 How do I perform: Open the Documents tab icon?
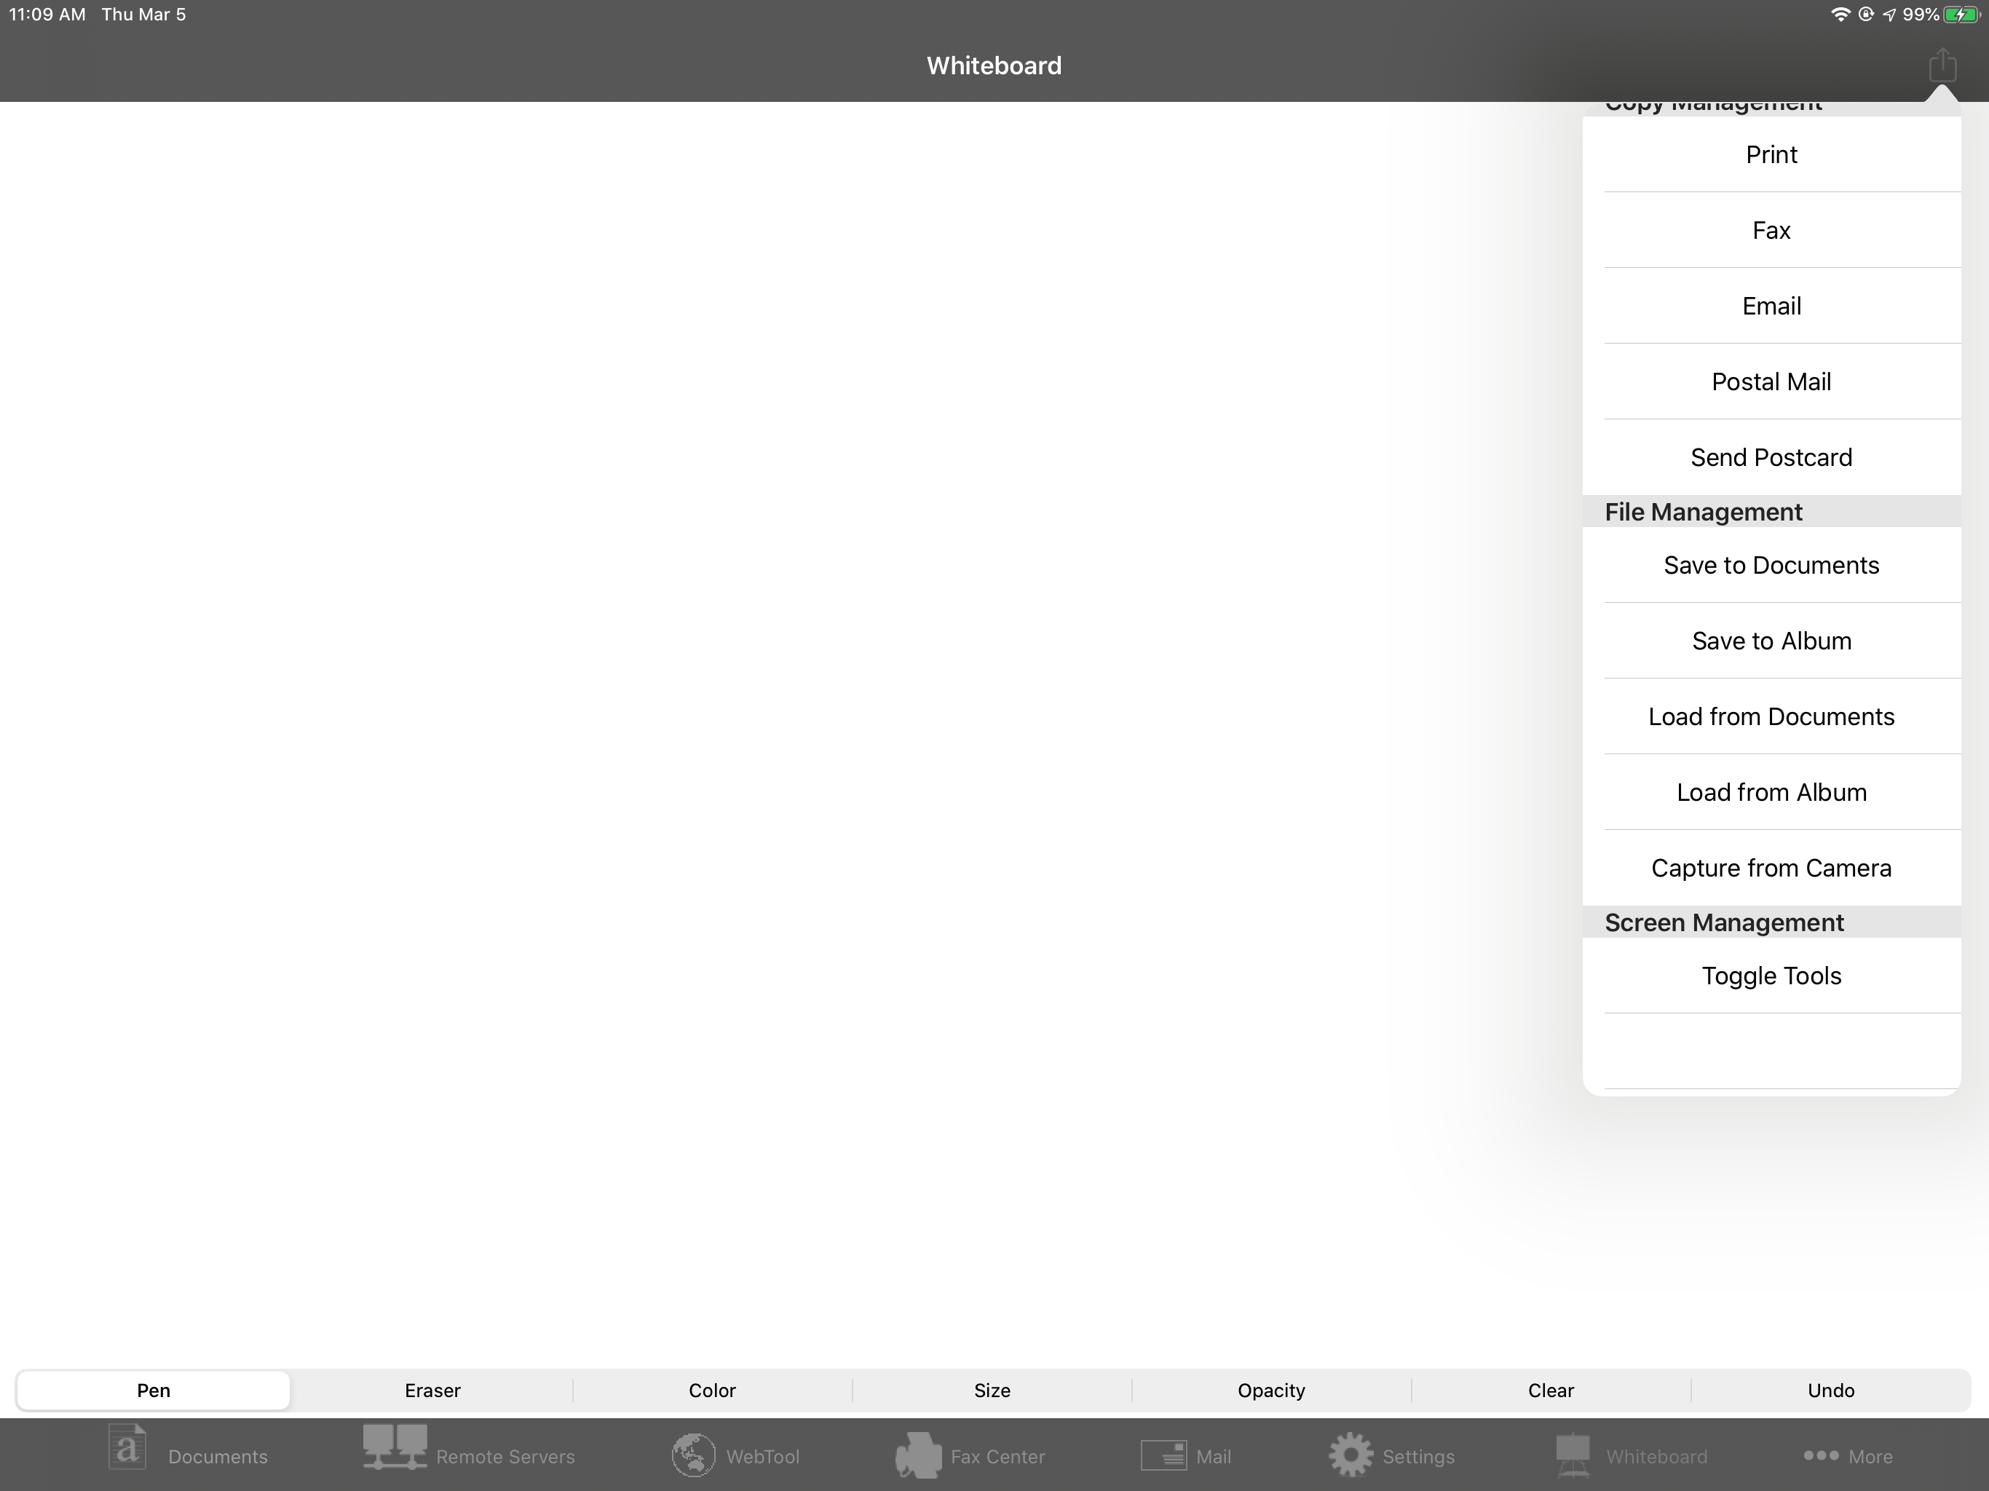point(127,1449)
